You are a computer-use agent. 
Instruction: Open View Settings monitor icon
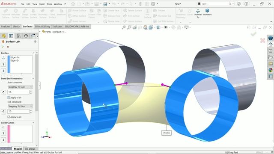pyautogui.click(x=187, y=27)
